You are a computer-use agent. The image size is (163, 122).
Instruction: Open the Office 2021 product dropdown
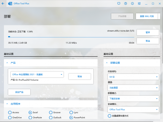click(x=37, y=75)
